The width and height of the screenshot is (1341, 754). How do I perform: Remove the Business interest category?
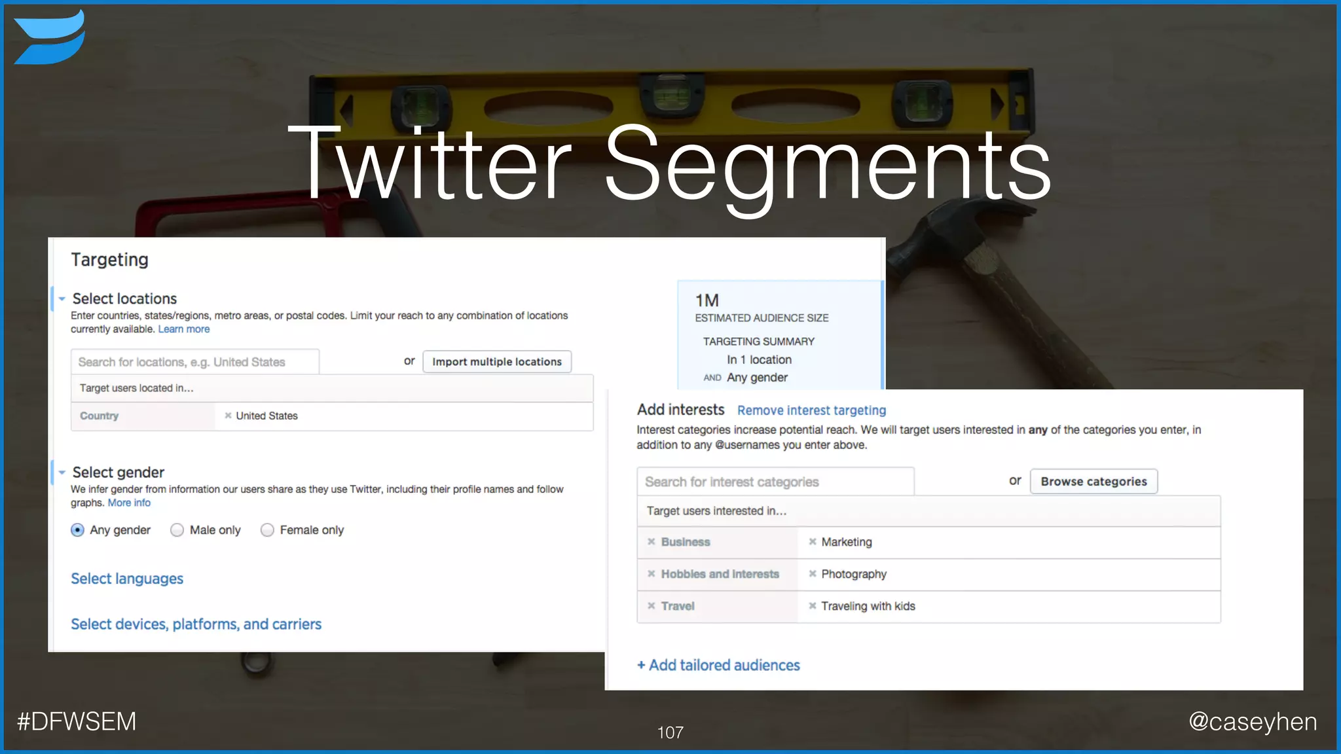click(x=652, y=542)
